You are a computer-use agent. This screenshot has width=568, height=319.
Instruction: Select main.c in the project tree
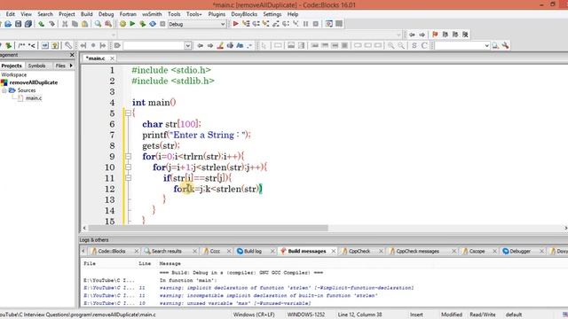[x=34, y=98]
